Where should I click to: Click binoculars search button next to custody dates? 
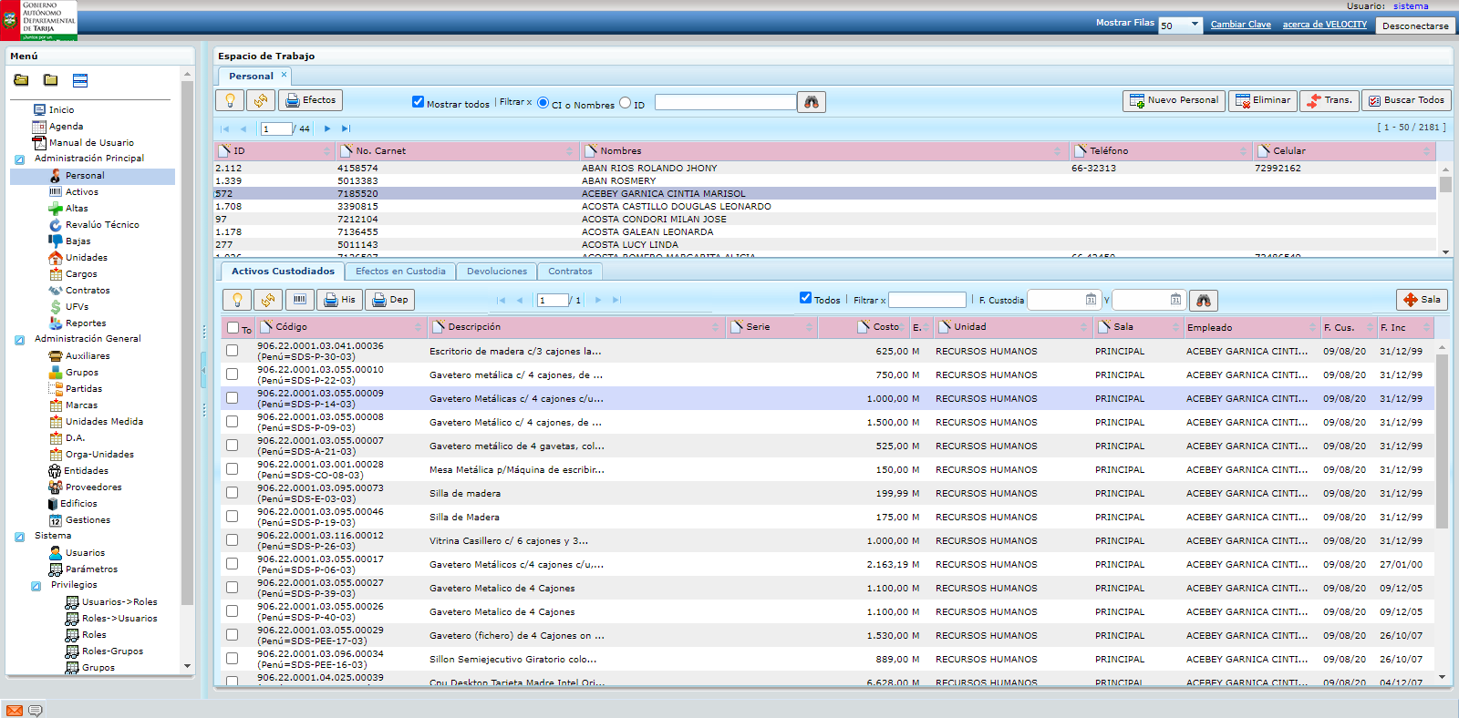pos(1204,300)
